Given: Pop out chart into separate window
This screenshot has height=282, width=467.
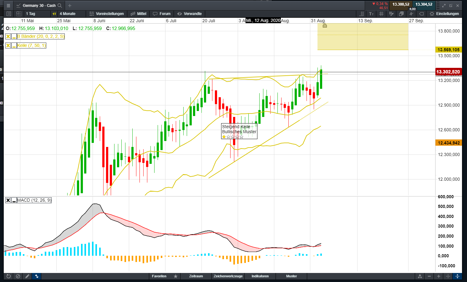Looking at the screenshot, I should [451, 6].
